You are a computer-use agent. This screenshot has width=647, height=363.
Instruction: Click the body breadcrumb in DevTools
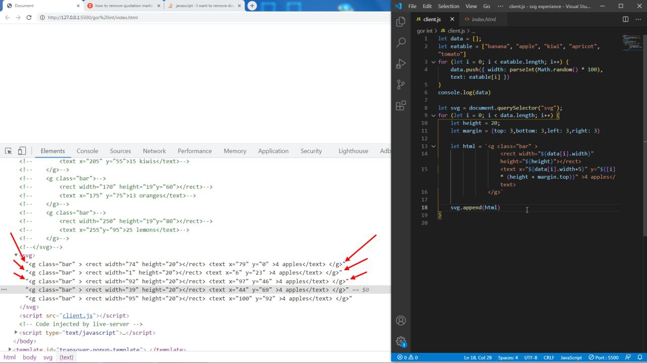click(30, 357)
